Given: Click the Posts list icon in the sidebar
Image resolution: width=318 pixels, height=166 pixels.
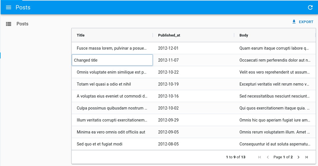Looking at the screenshot, I should tap(9, 24).
